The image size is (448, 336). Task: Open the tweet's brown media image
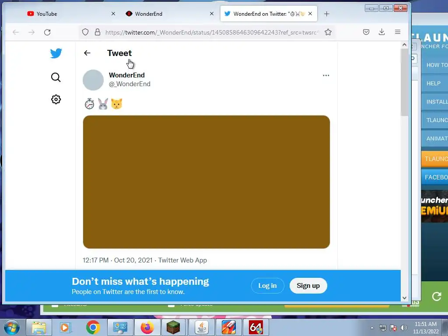coord(206,182)
